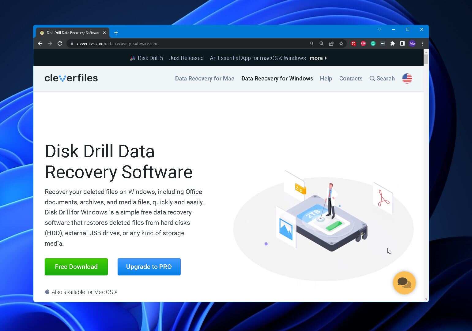This screenshot has height=331, width=472.
Task: Select the Disk Drill Data Recovery Software tab
Action: coord(73,33)
